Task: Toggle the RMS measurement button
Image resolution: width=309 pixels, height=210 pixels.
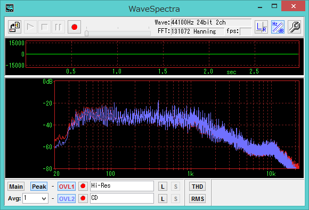Action: (x=197, y=199)
